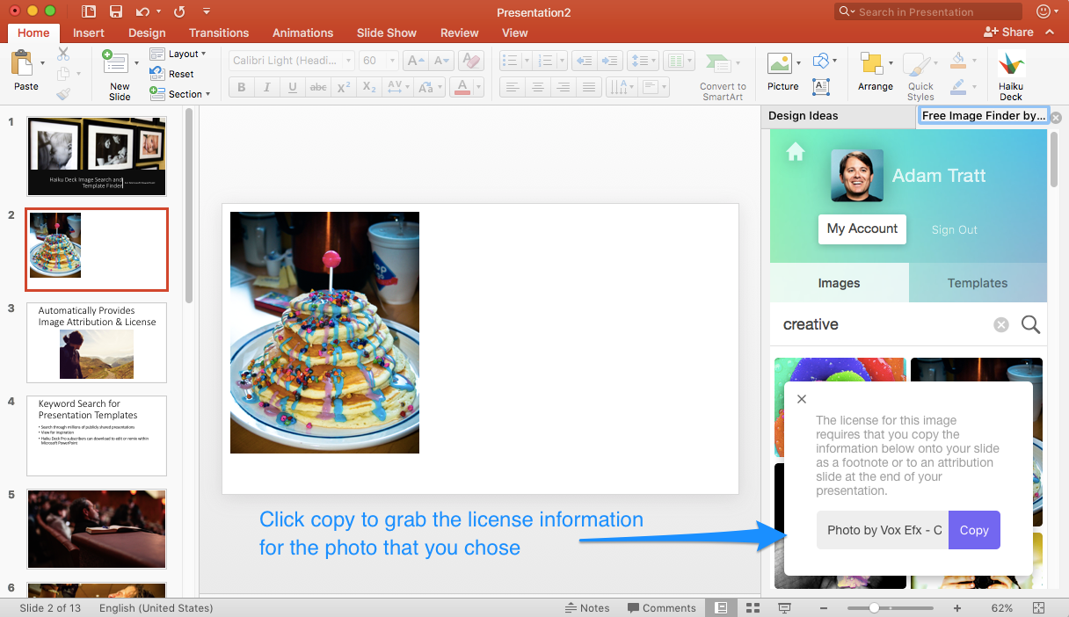Adjust the zoom slider in status bar
The height and width of the screenshot is (617, 1069).
click(874, 608)
